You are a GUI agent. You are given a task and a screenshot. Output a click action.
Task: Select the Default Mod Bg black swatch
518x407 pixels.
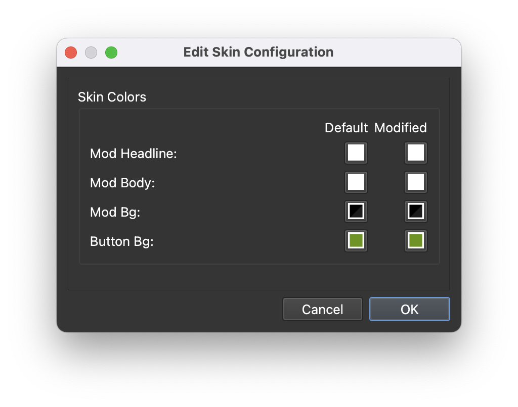pos(356,212)
